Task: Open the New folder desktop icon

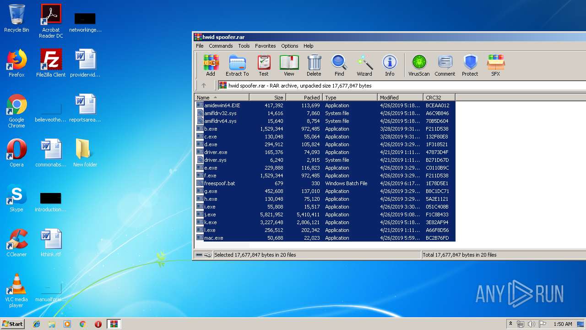Action: 85,153
